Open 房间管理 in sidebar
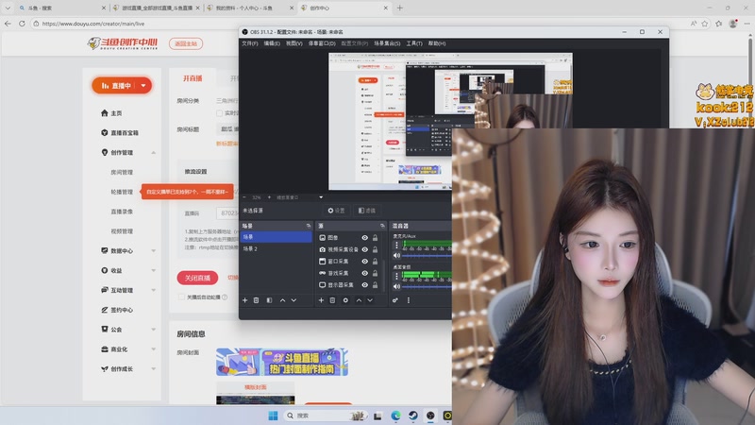755x425 pixels. pos(122,172)
